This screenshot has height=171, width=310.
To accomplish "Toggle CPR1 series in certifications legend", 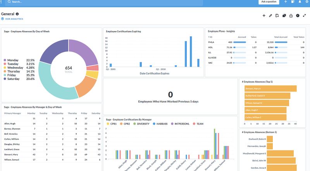I will pyautogui.click(x=112, y=124).
